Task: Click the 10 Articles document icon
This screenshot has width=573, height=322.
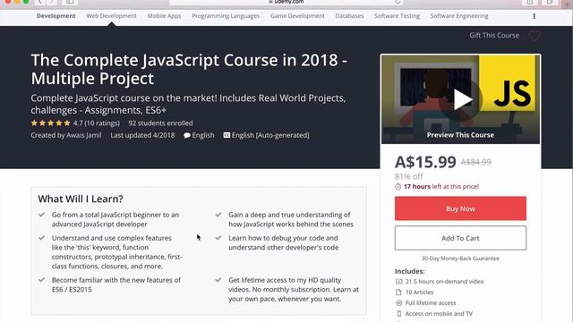Action: coord(398,292)
